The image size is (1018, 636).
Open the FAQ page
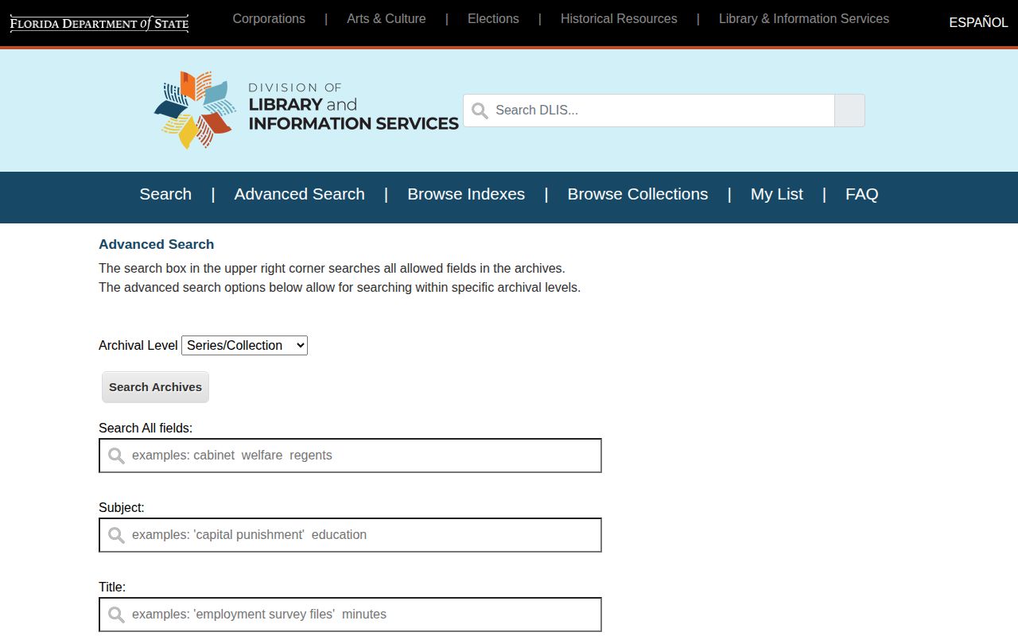point(861,194)
